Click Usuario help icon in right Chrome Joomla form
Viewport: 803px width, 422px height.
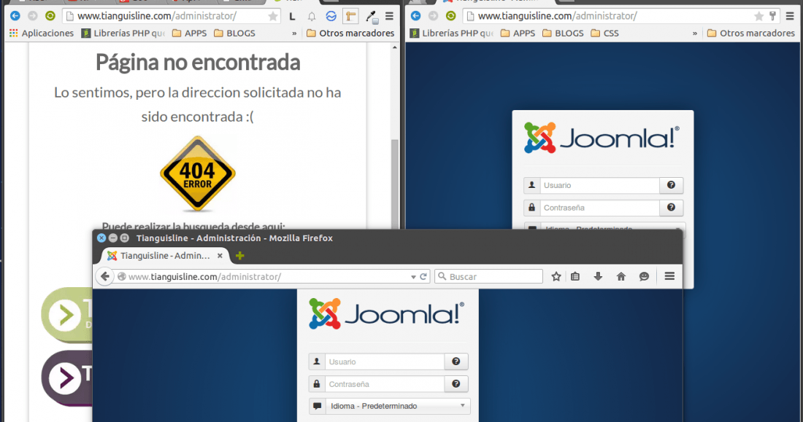coord(671,185)
